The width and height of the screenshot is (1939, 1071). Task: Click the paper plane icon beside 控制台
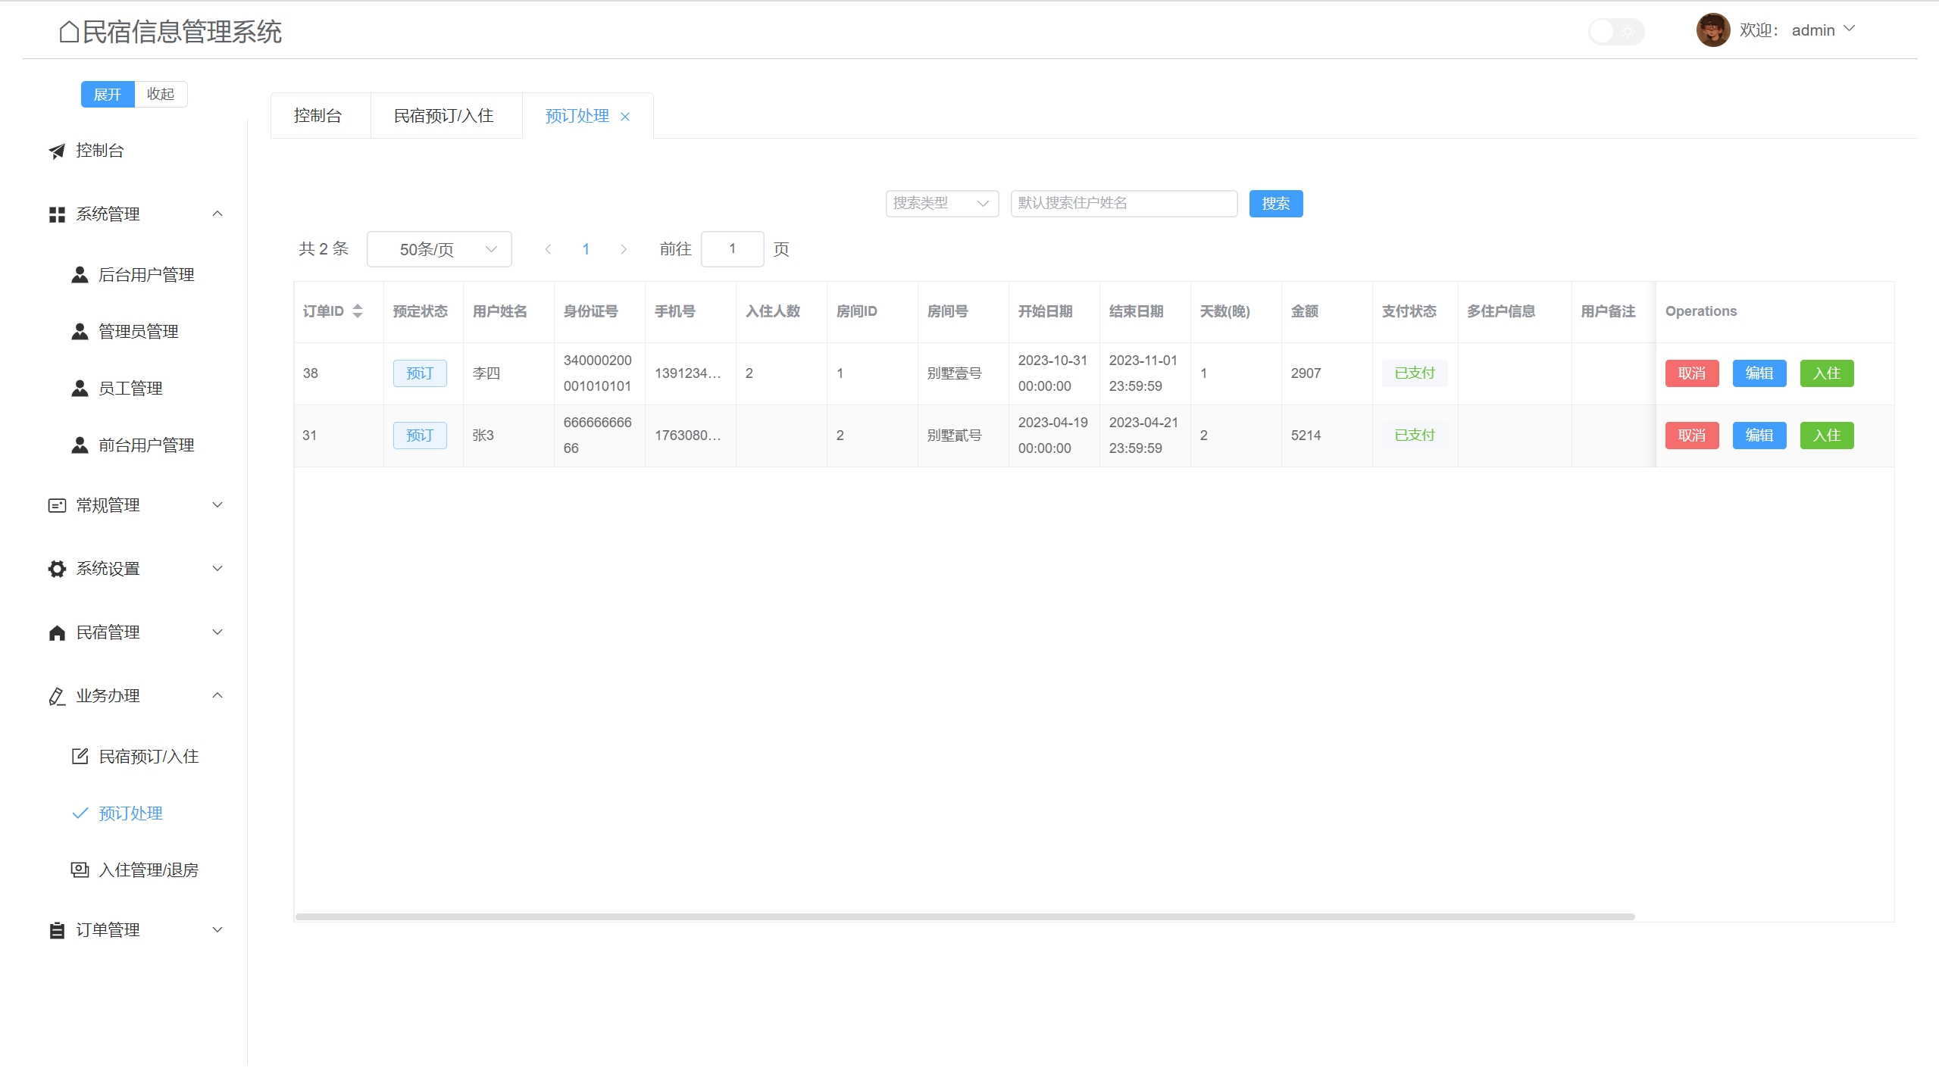(57, 151)
